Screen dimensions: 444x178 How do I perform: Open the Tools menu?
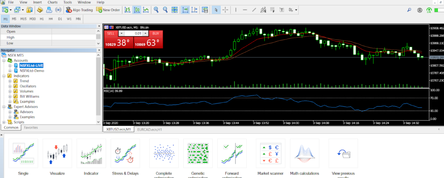tap(68, 2)
